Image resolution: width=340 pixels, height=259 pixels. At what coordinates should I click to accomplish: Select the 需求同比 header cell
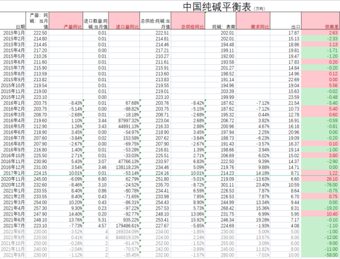tap(253, 21)
